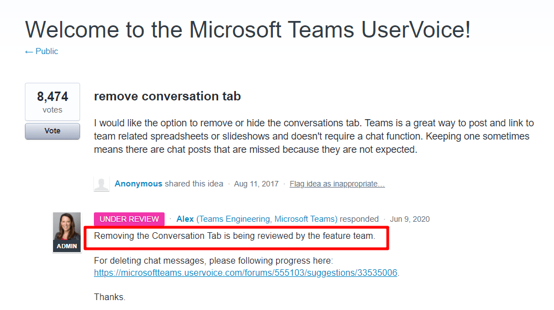Click the red-outlined admin response sentence
The height and width of the screenshot is (310, 554).
[x=235, y=236]
